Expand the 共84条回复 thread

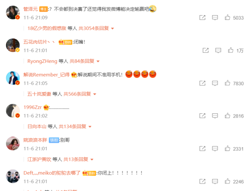click(85, 61)
